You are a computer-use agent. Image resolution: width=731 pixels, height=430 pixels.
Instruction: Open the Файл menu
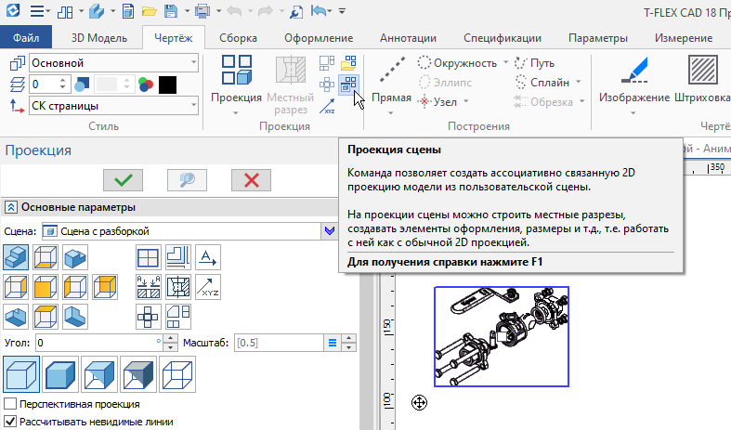tap(26, 38)
